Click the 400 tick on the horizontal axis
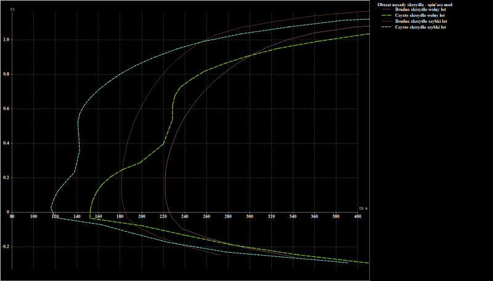Image resolution: width=493 pixels, height=281 pixels. [358, 216]
